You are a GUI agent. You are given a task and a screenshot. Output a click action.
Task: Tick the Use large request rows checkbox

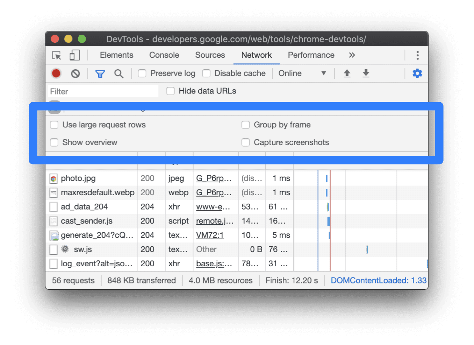tap(54, 125)
